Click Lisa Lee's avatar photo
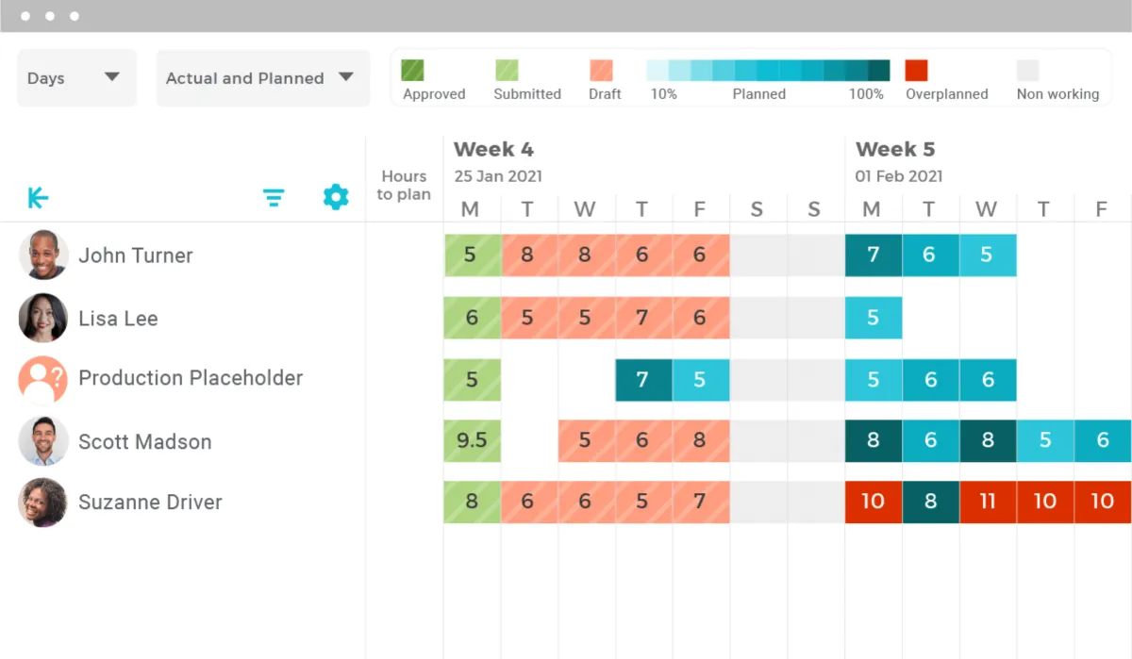The width and height of the screenshot is (1132, 659). pos(43,318)
